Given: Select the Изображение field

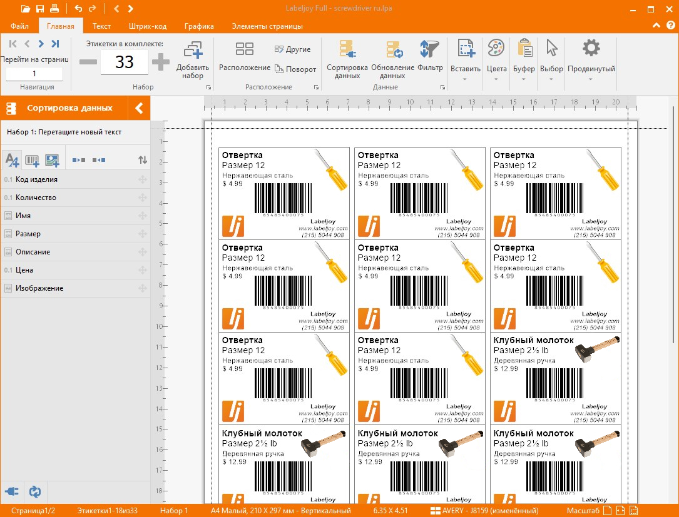Looking at the screenshot, I should pyautogui.click(x=75, y=289).
